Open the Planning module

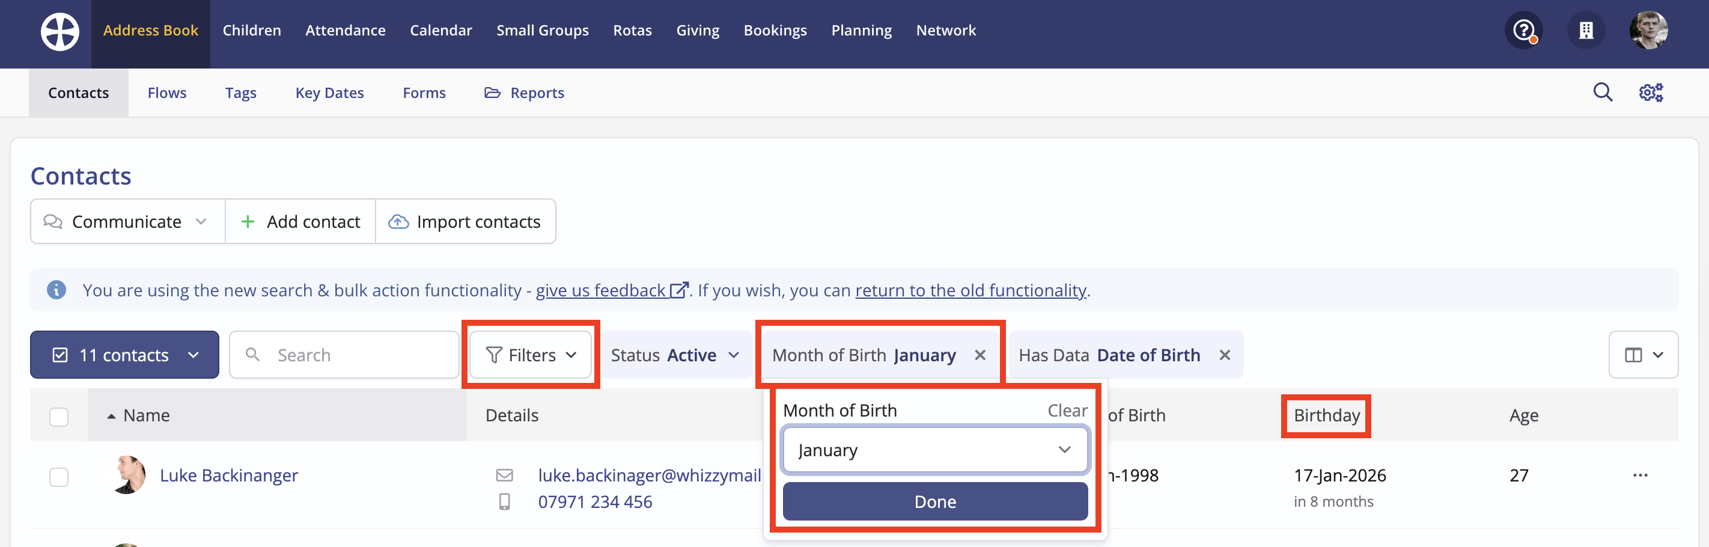pos(861,31)
